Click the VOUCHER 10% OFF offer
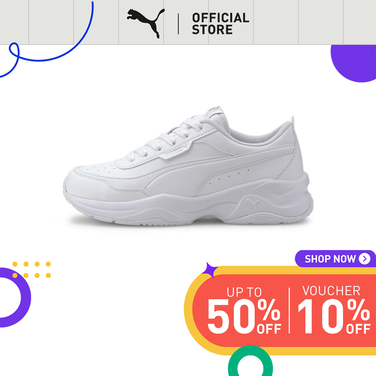 pyautogui.click(x=334, y=309)
